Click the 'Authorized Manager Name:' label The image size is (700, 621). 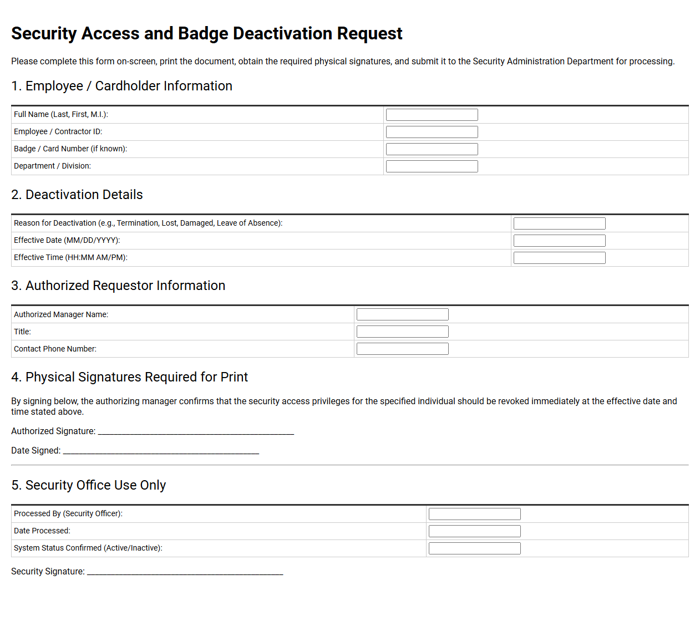pyautogui.click(x=61, y=314)
